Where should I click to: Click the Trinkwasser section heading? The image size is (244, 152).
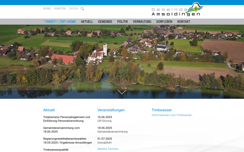162,110
